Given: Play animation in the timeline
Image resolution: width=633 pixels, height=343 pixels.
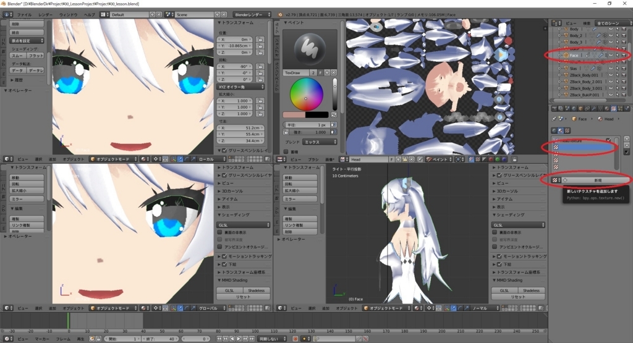Looking at the screenshot, I should [x=239, y=339].
